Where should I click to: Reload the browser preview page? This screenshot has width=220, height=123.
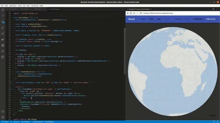pos(141,13)
